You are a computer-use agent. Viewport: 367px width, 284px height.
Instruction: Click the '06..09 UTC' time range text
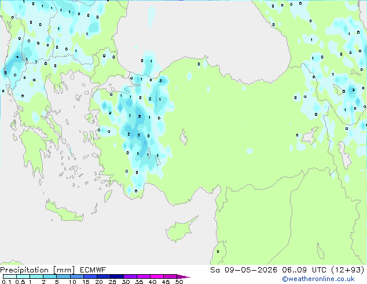(304, 270)
